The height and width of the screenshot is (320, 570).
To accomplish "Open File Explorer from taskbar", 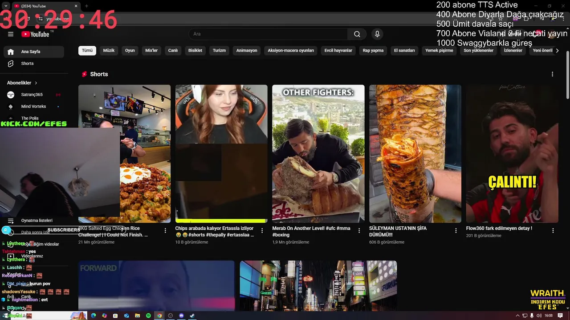I will pyautogui.click(x=137, y=316).
